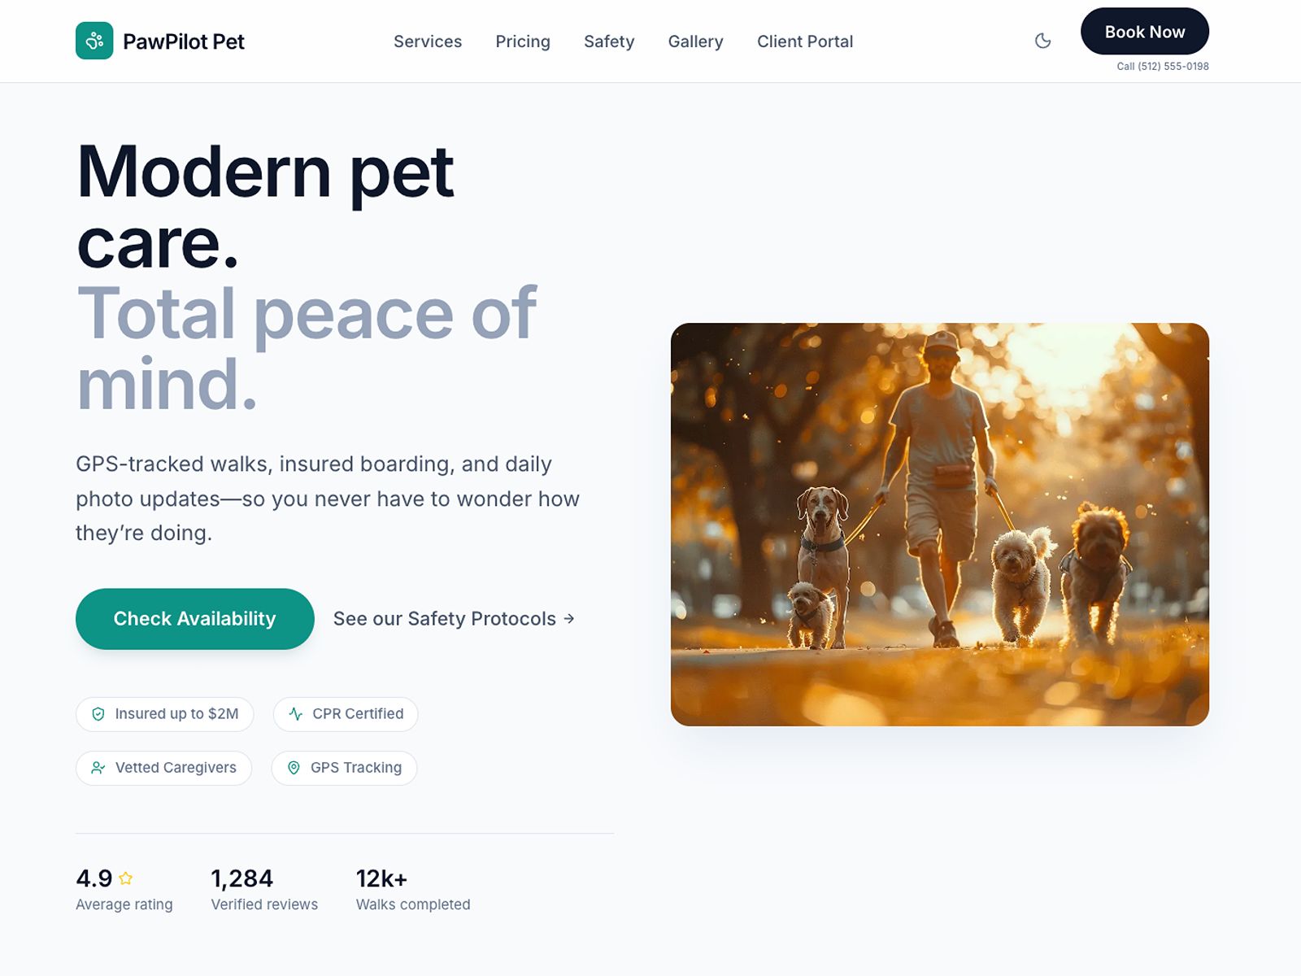Click the heartbeat icon beside CPR Certified
The width and height of the screenshot is (1301, 976).
pyautogui.click(x=296, y=714)
